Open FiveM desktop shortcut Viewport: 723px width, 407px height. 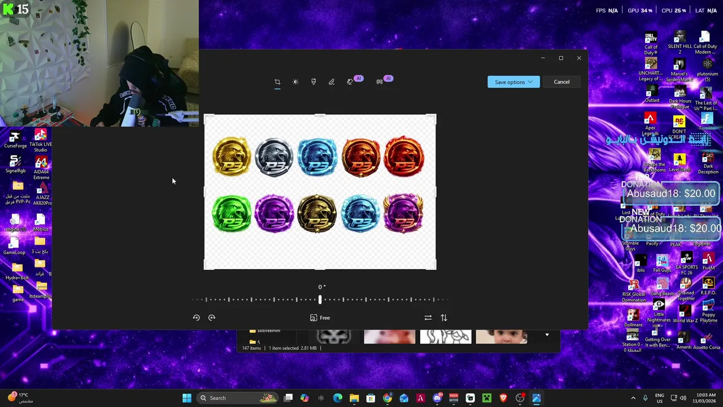[708, 262]
